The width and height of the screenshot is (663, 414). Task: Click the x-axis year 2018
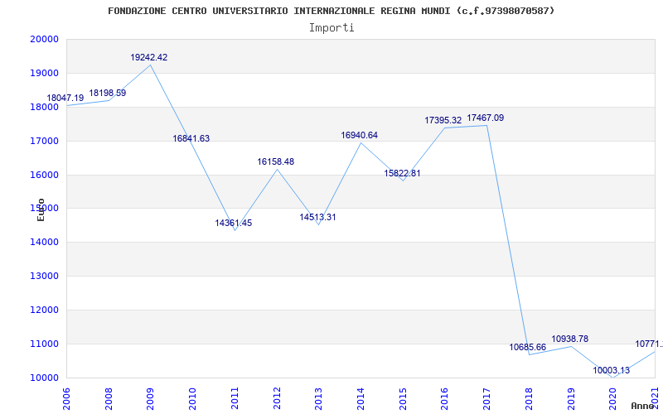tap(529, 398)
